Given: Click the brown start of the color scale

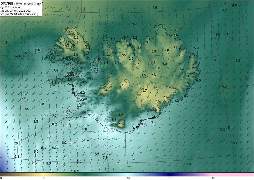Looking at the screenshot, I should [5, 174].
